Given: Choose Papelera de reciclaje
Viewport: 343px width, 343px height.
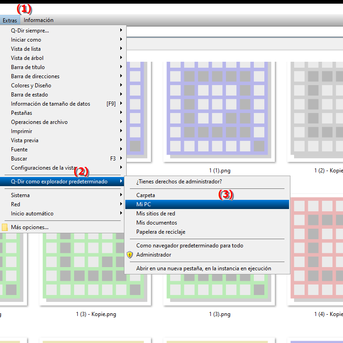Looking at the screenshot, I should [207, 232].
